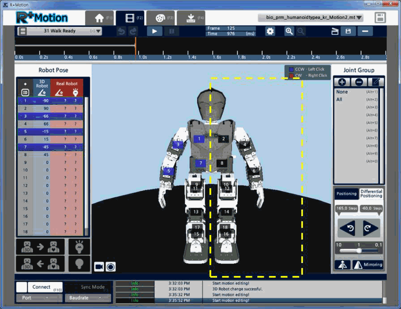Open the film reel tab (F3)
Viewport: 401px width, 309px height.
(161, 18)
